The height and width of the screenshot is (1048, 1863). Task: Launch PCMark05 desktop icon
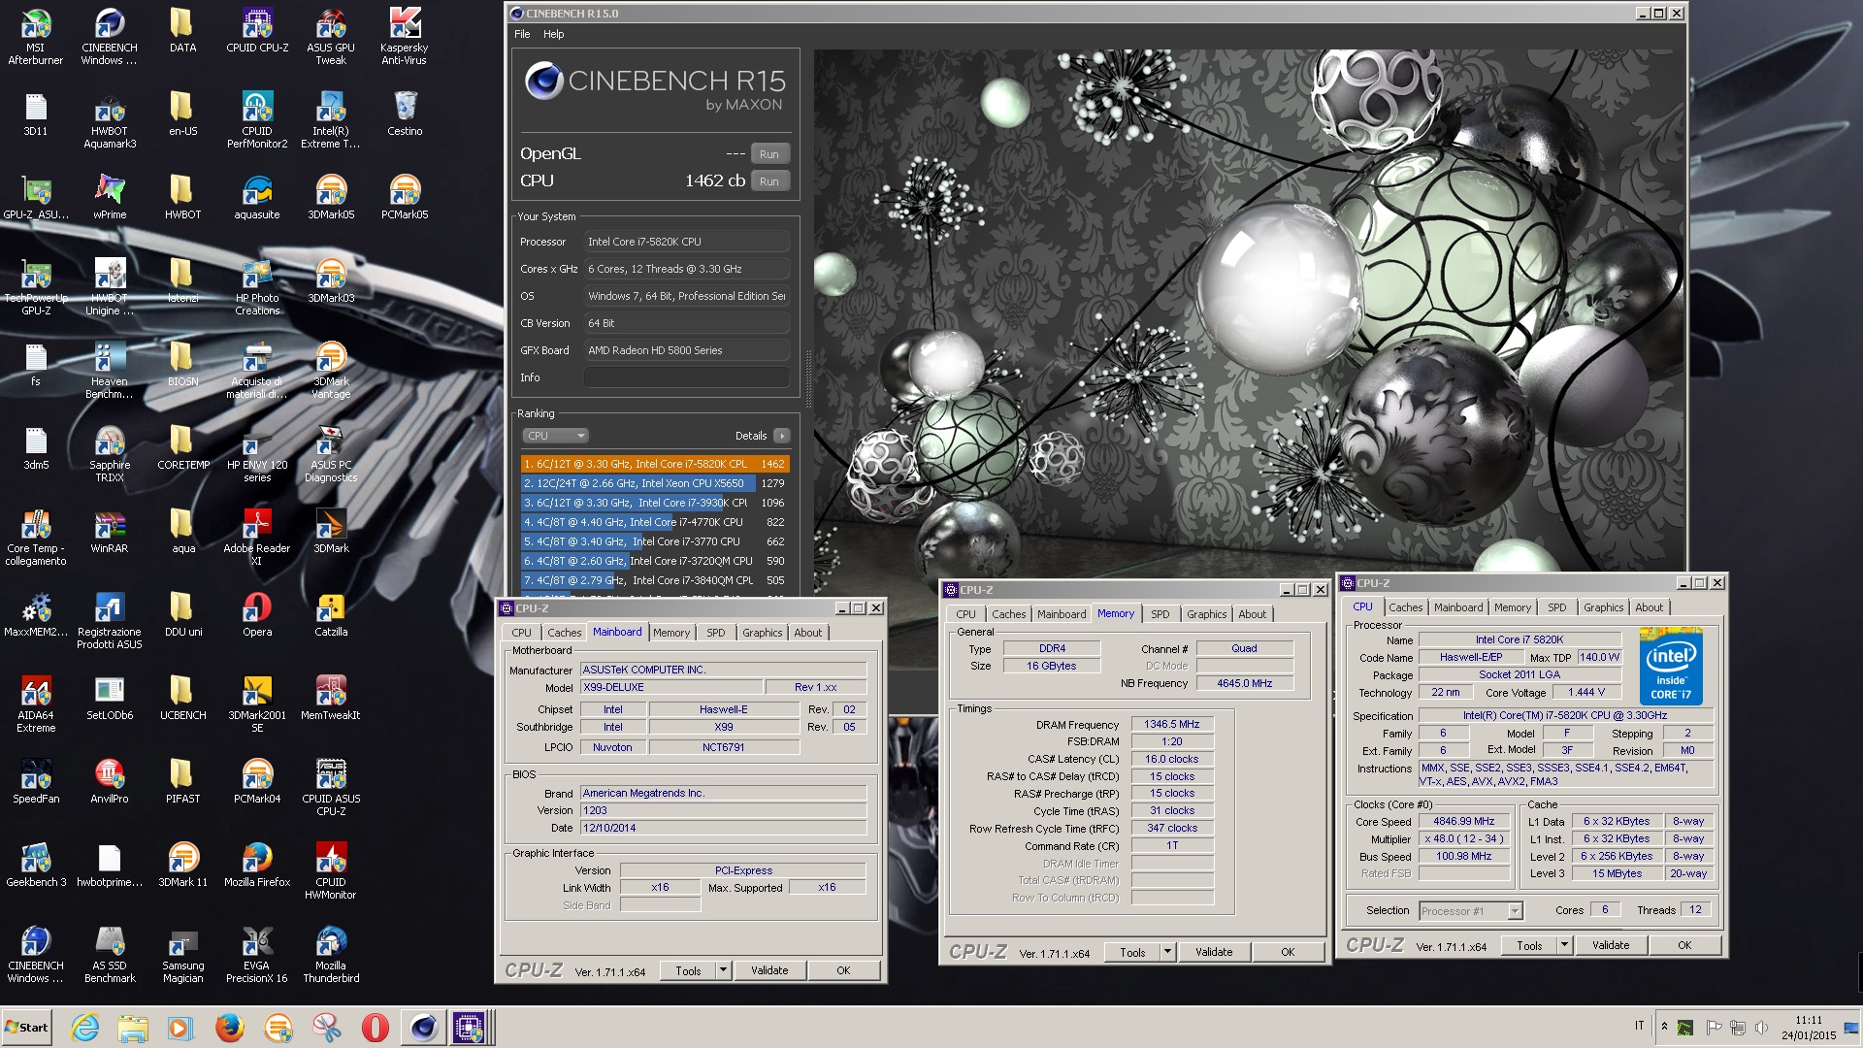(405, 197)
